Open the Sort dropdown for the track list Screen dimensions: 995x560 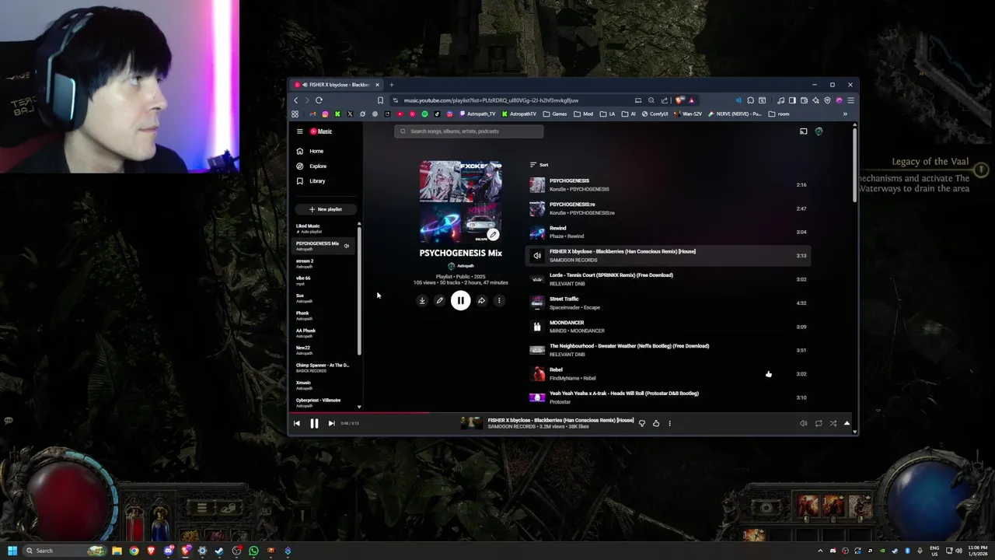pos(539,165)
